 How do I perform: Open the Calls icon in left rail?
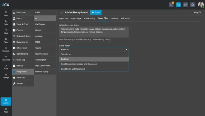[6, 23]
